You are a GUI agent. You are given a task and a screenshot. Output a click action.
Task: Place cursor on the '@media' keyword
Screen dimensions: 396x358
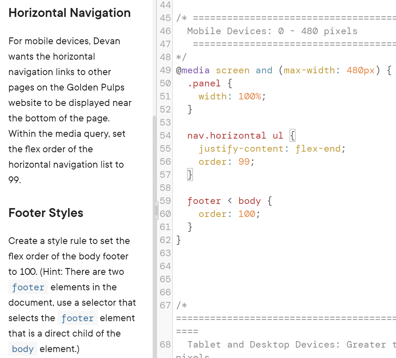[191, 70]
